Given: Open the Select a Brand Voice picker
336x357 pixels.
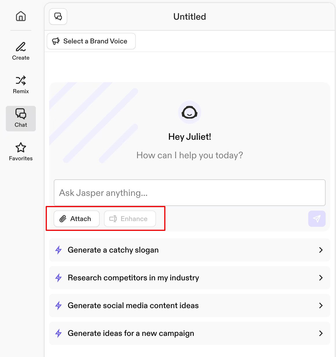Looking at the screenshot, I should (91, 41).
